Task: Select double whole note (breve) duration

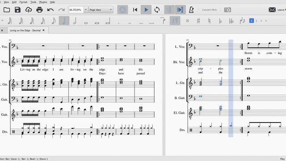Action: (97, 23)
